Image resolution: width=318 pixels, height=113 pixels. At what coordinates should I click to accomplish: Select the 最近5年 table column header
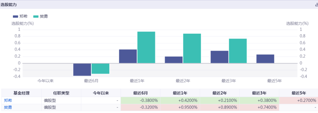299,93
